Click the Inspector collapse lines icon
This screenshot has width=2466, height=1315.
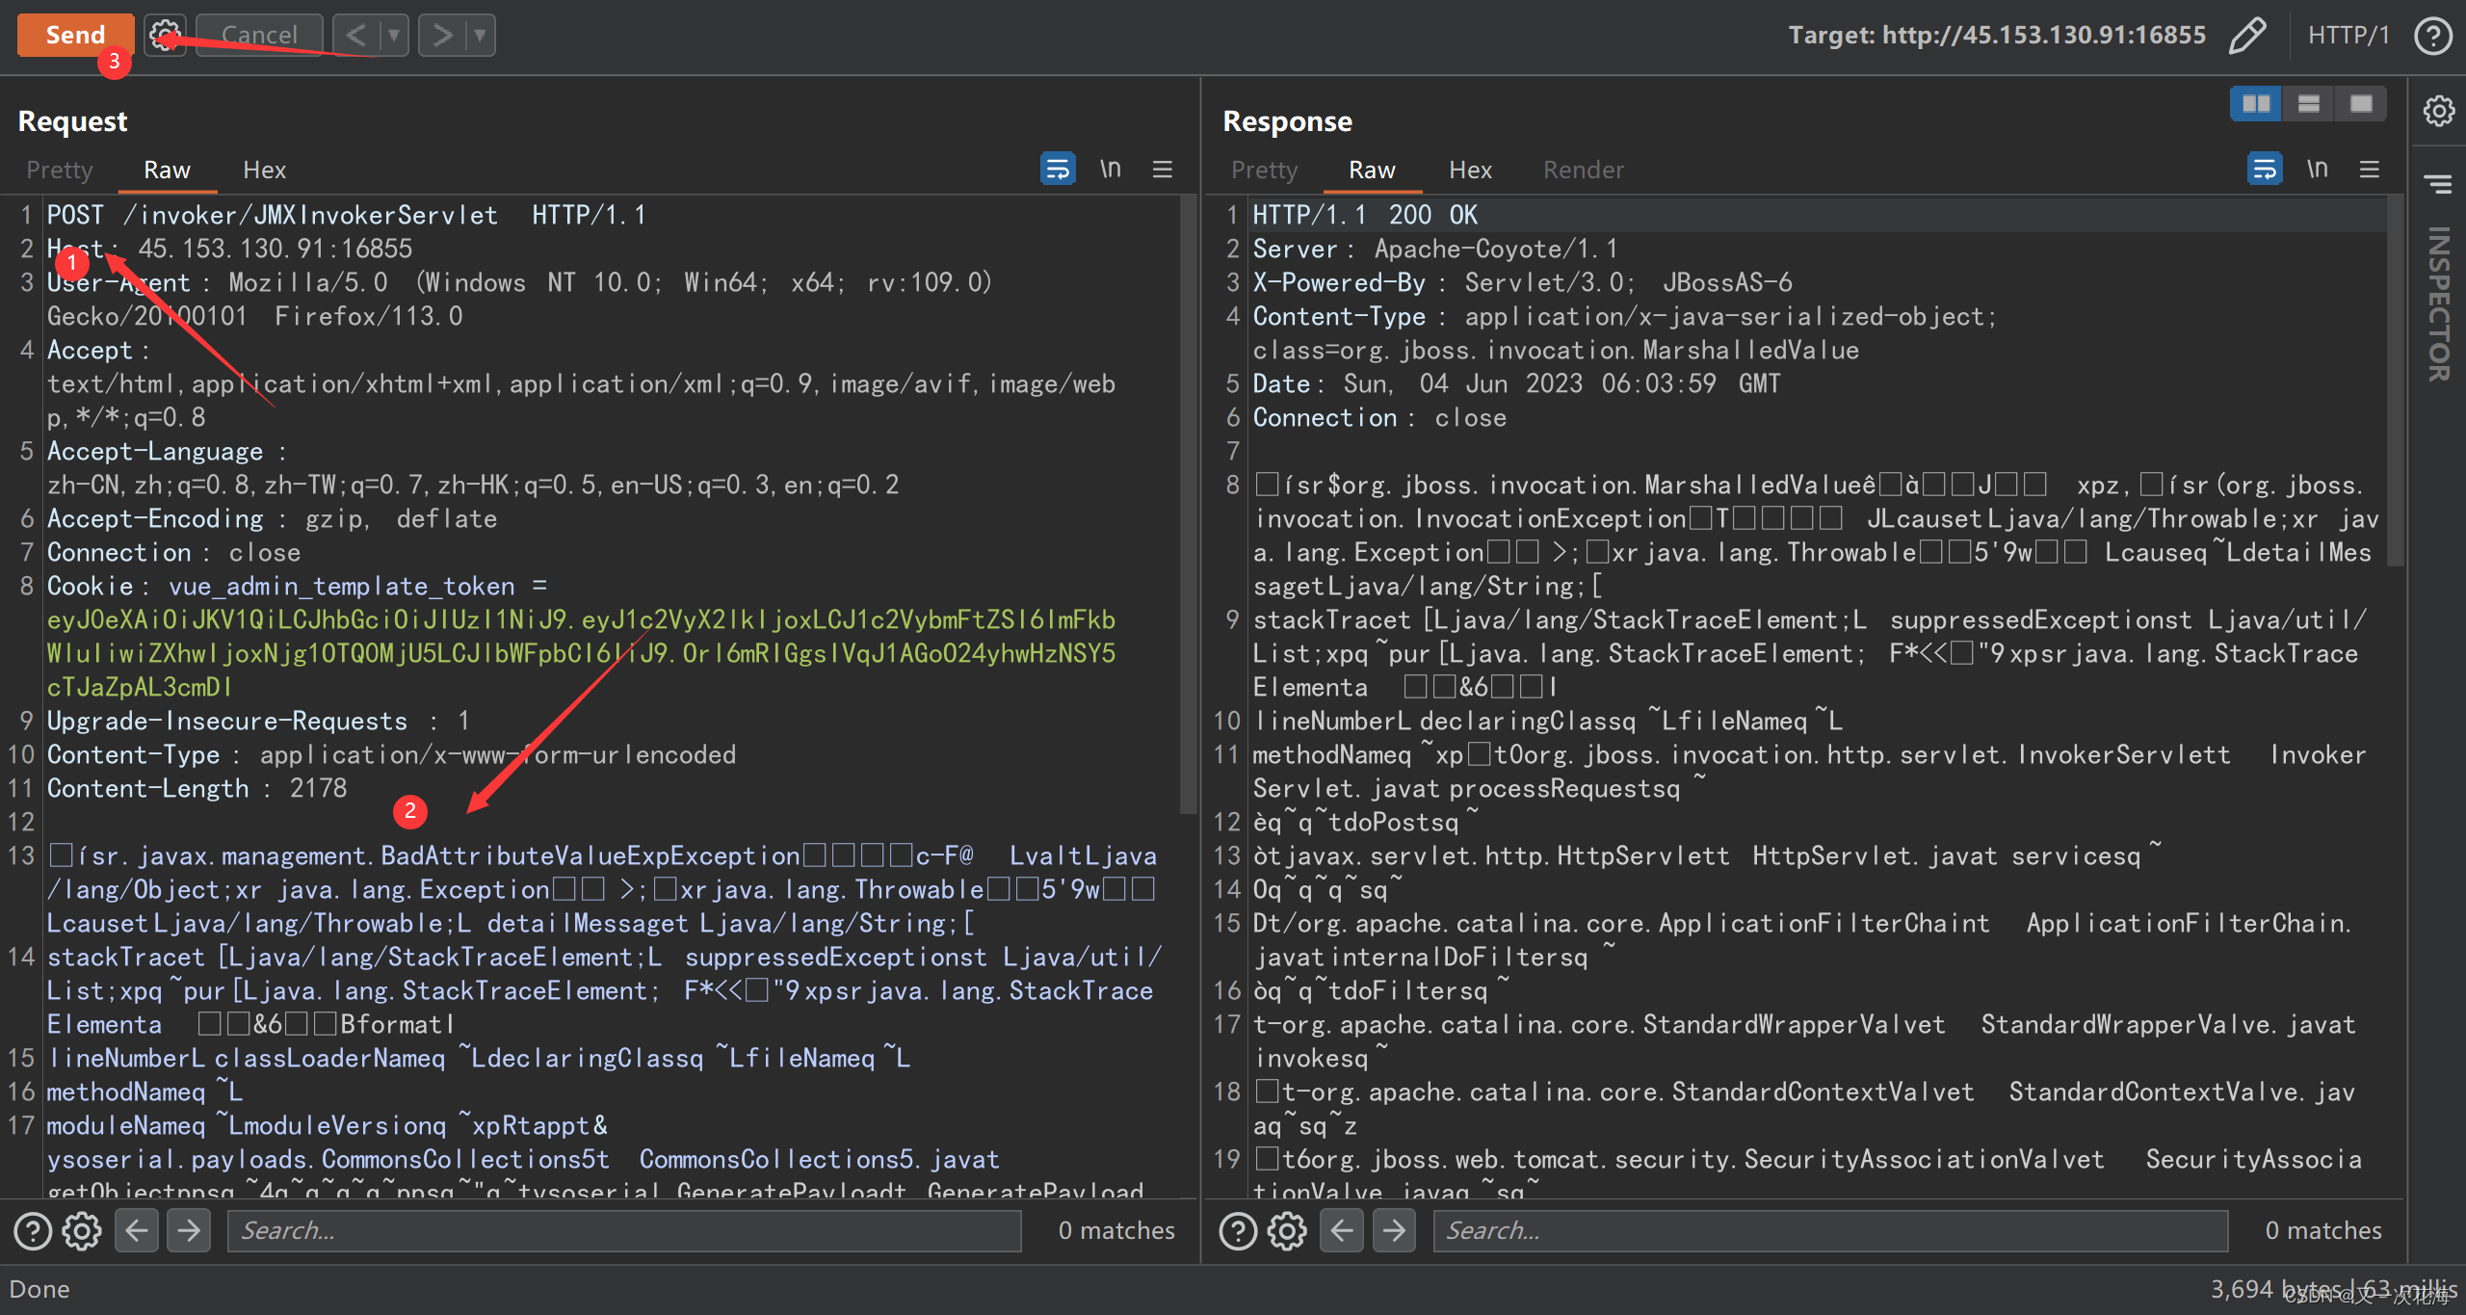click(2439, 182)
